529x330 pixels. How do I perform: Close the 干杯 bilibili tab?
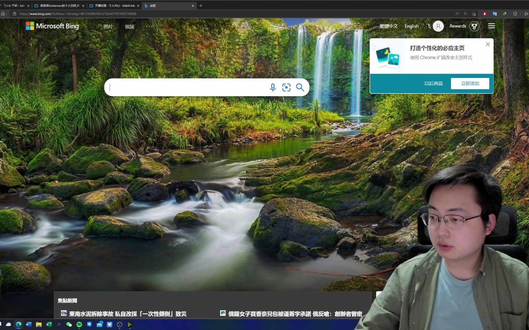tap(28, 6)
